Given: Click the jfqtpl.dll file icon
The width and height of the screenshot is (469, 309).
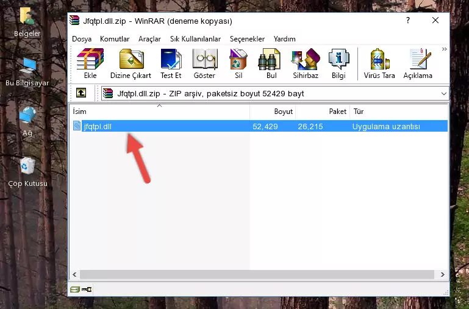Looking at the screenshot, I should 77,126.
